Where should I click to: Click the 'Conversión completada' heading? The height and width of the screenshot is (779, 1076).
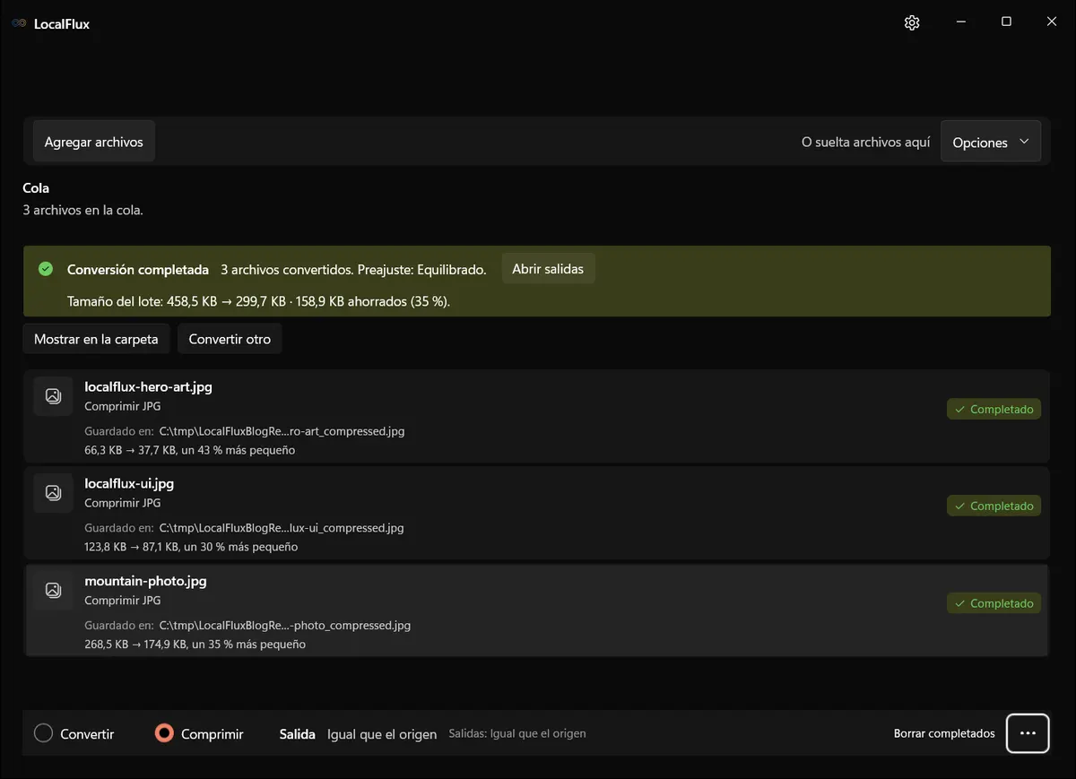click(x=138, y=269)
